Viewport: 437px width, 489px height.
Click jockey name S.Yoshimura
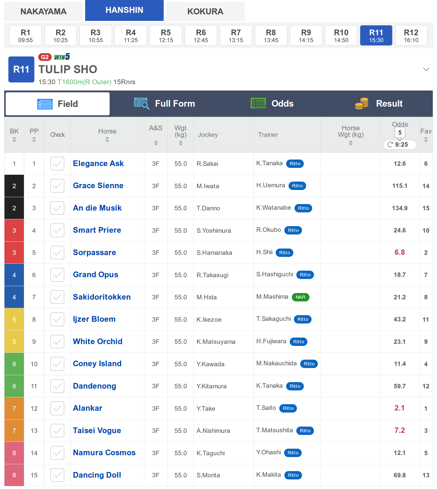pos(214,231)
